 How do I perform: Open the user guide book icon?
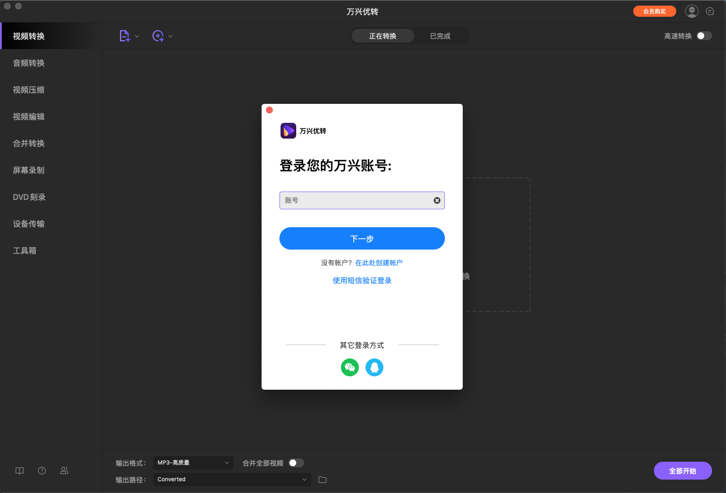[x=20, y=471]
